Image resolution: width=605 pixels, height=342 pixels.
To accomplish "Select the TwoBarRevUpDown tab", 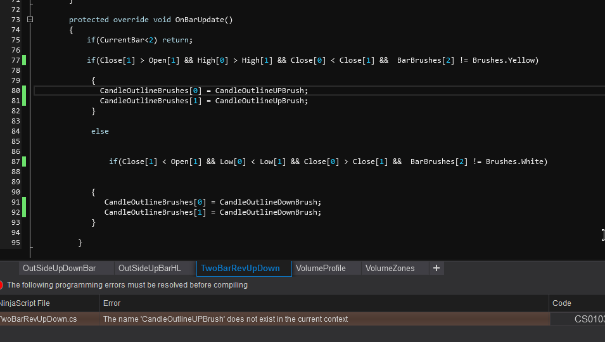I will pos(240,269).
